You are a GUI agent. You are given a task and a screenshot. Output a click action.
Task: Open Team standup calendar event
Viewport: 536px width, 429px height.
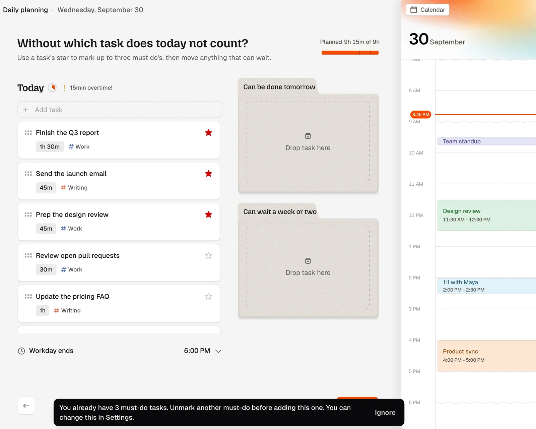[487, 141]
